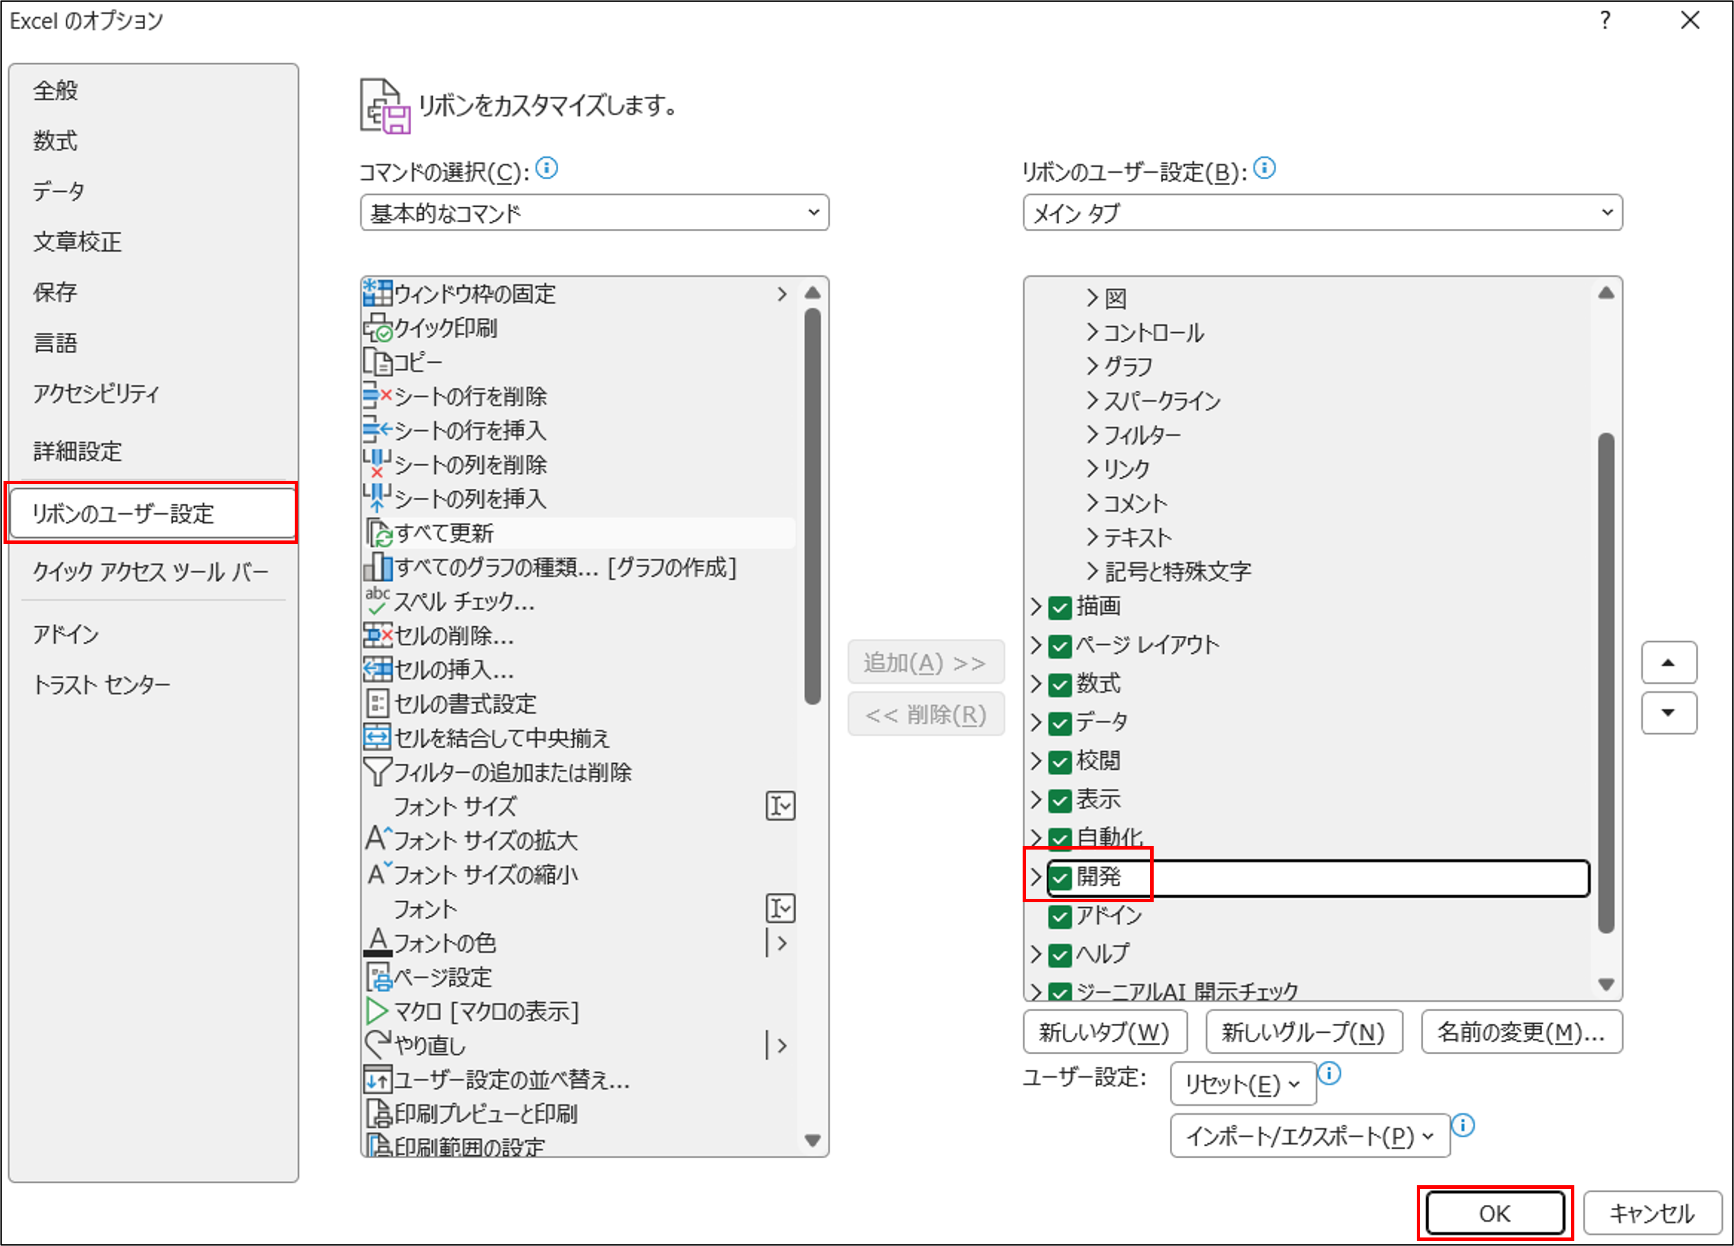Select the クイック印刷 command in the list
This screenshot has width=1734, height=1246.
click(x=443, y=329)
